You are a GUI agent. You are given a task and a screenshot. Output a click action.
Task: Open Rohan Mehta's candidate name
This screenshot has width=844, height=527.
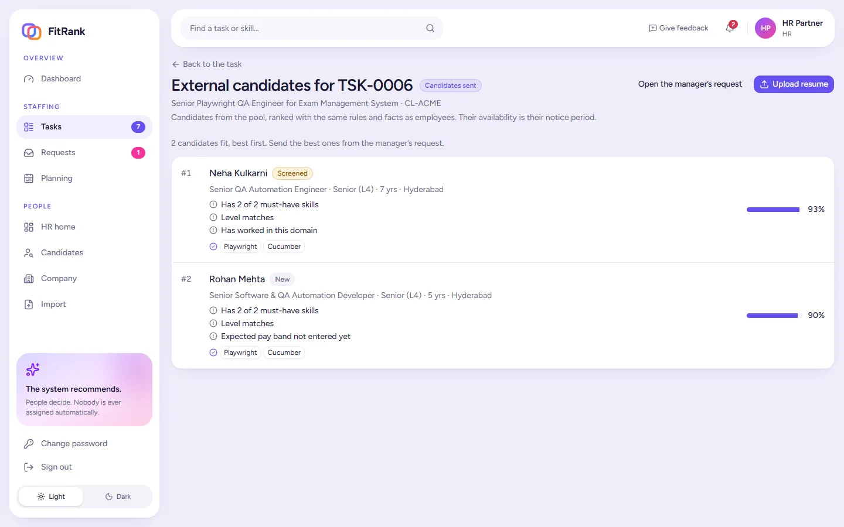click(x=237, y=279)
